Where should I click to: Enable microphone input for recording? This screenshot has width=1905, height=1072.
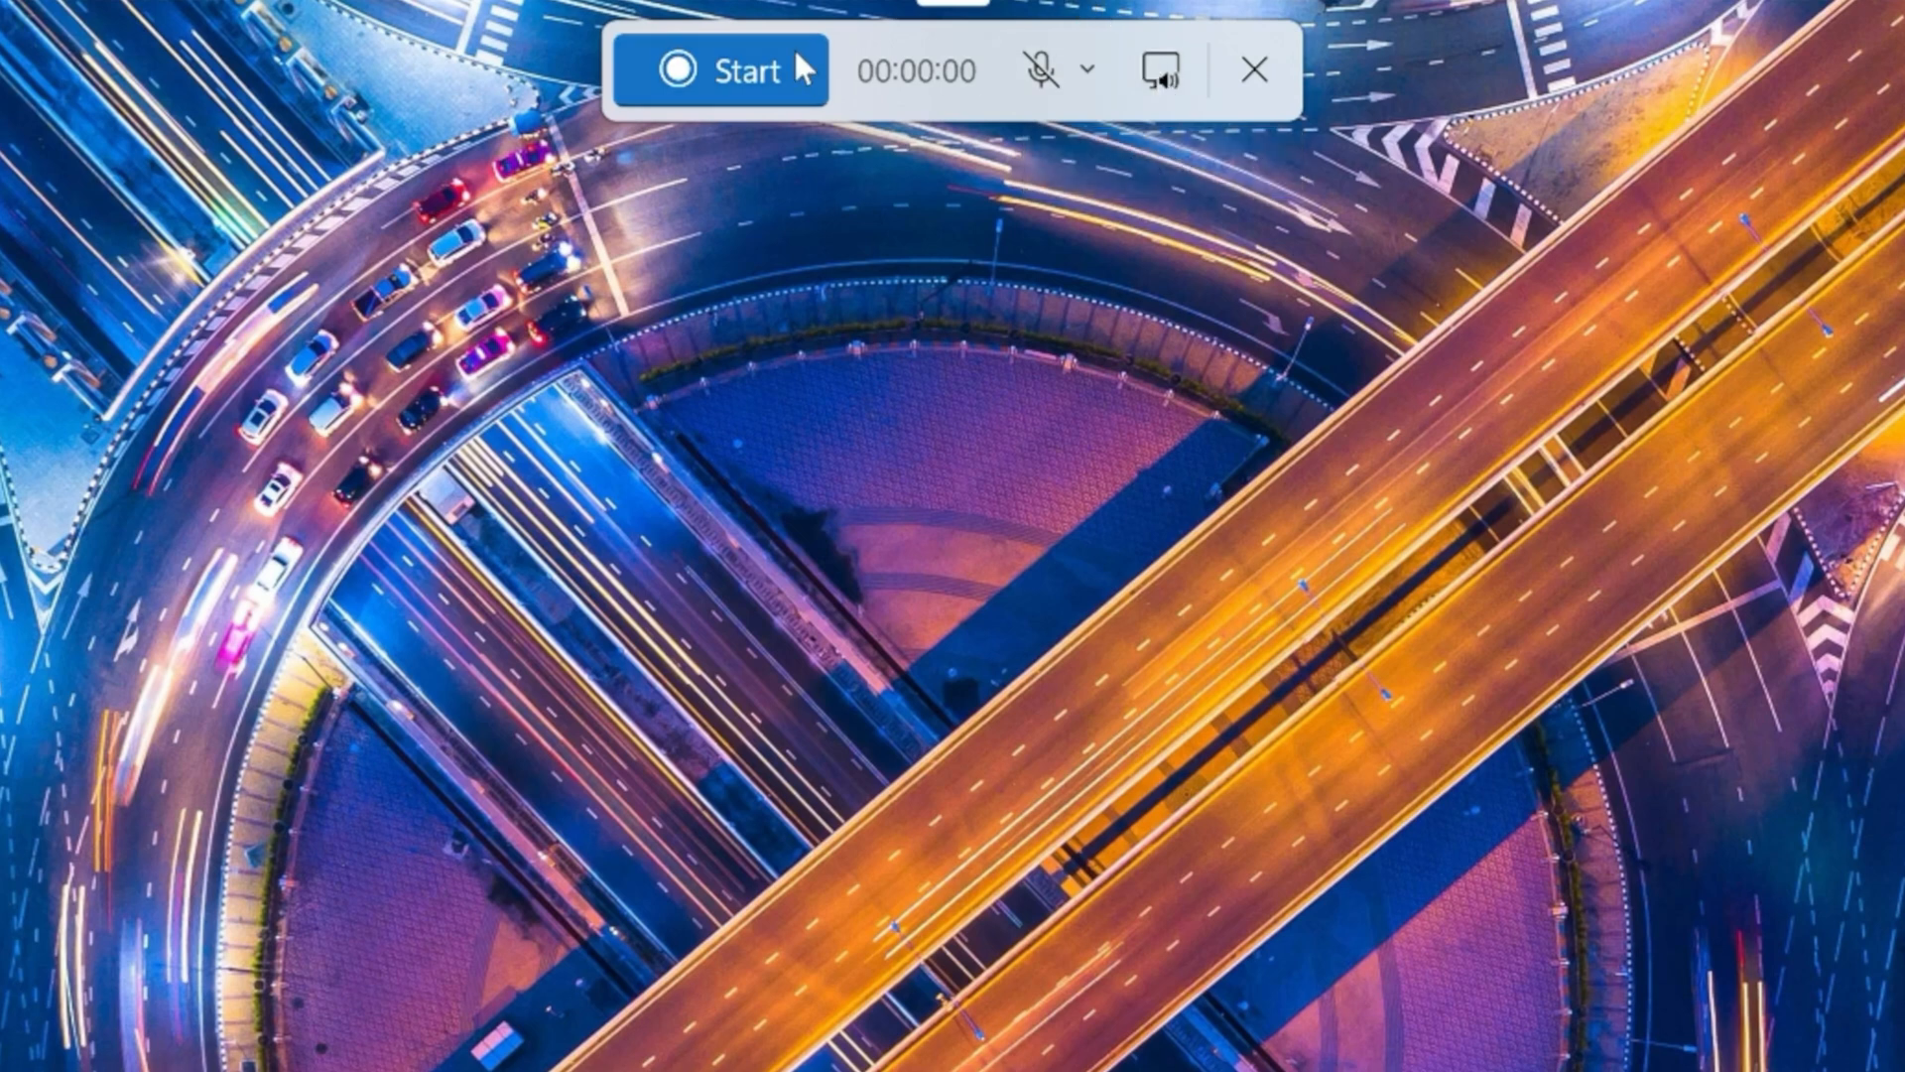pos(1039,69)
